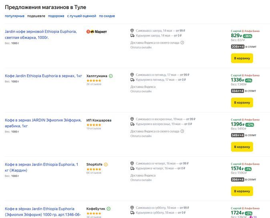Open the delivery info icon for ИП Кокшарова
Viewport: 270px width, 218px height.
(x=182, y=131)
